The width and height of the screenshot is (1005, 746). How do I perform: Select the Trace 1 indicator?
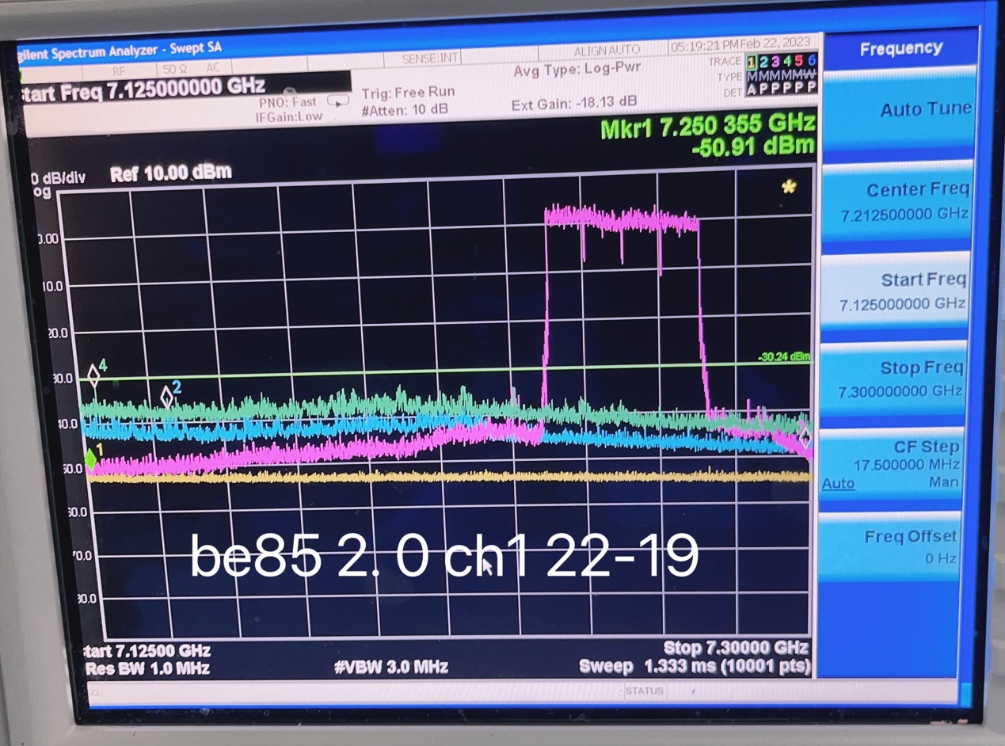pyautogui.click(x=751, y=61)
